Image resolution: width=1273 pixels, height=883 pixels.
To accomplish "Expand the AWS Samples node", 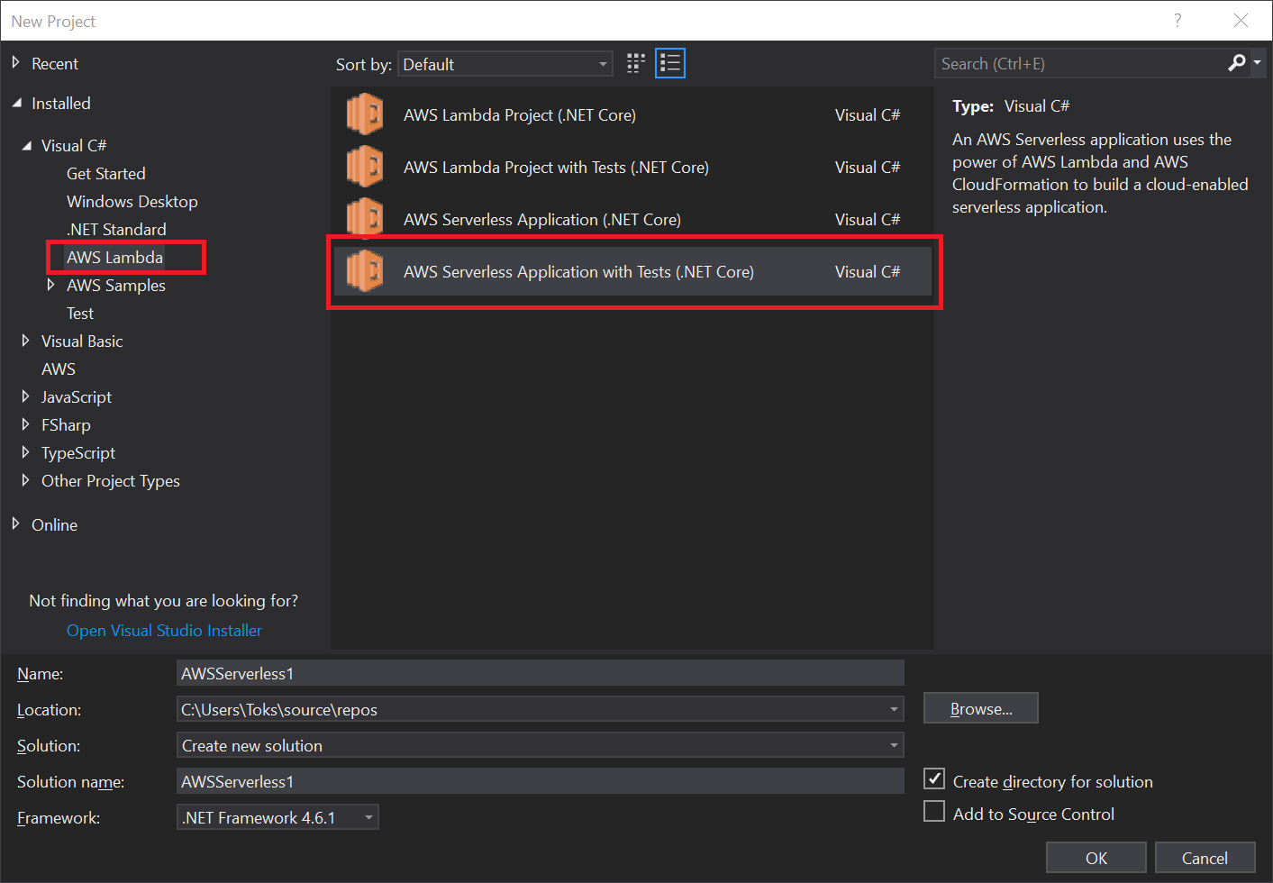I will [x=50, y=285].
